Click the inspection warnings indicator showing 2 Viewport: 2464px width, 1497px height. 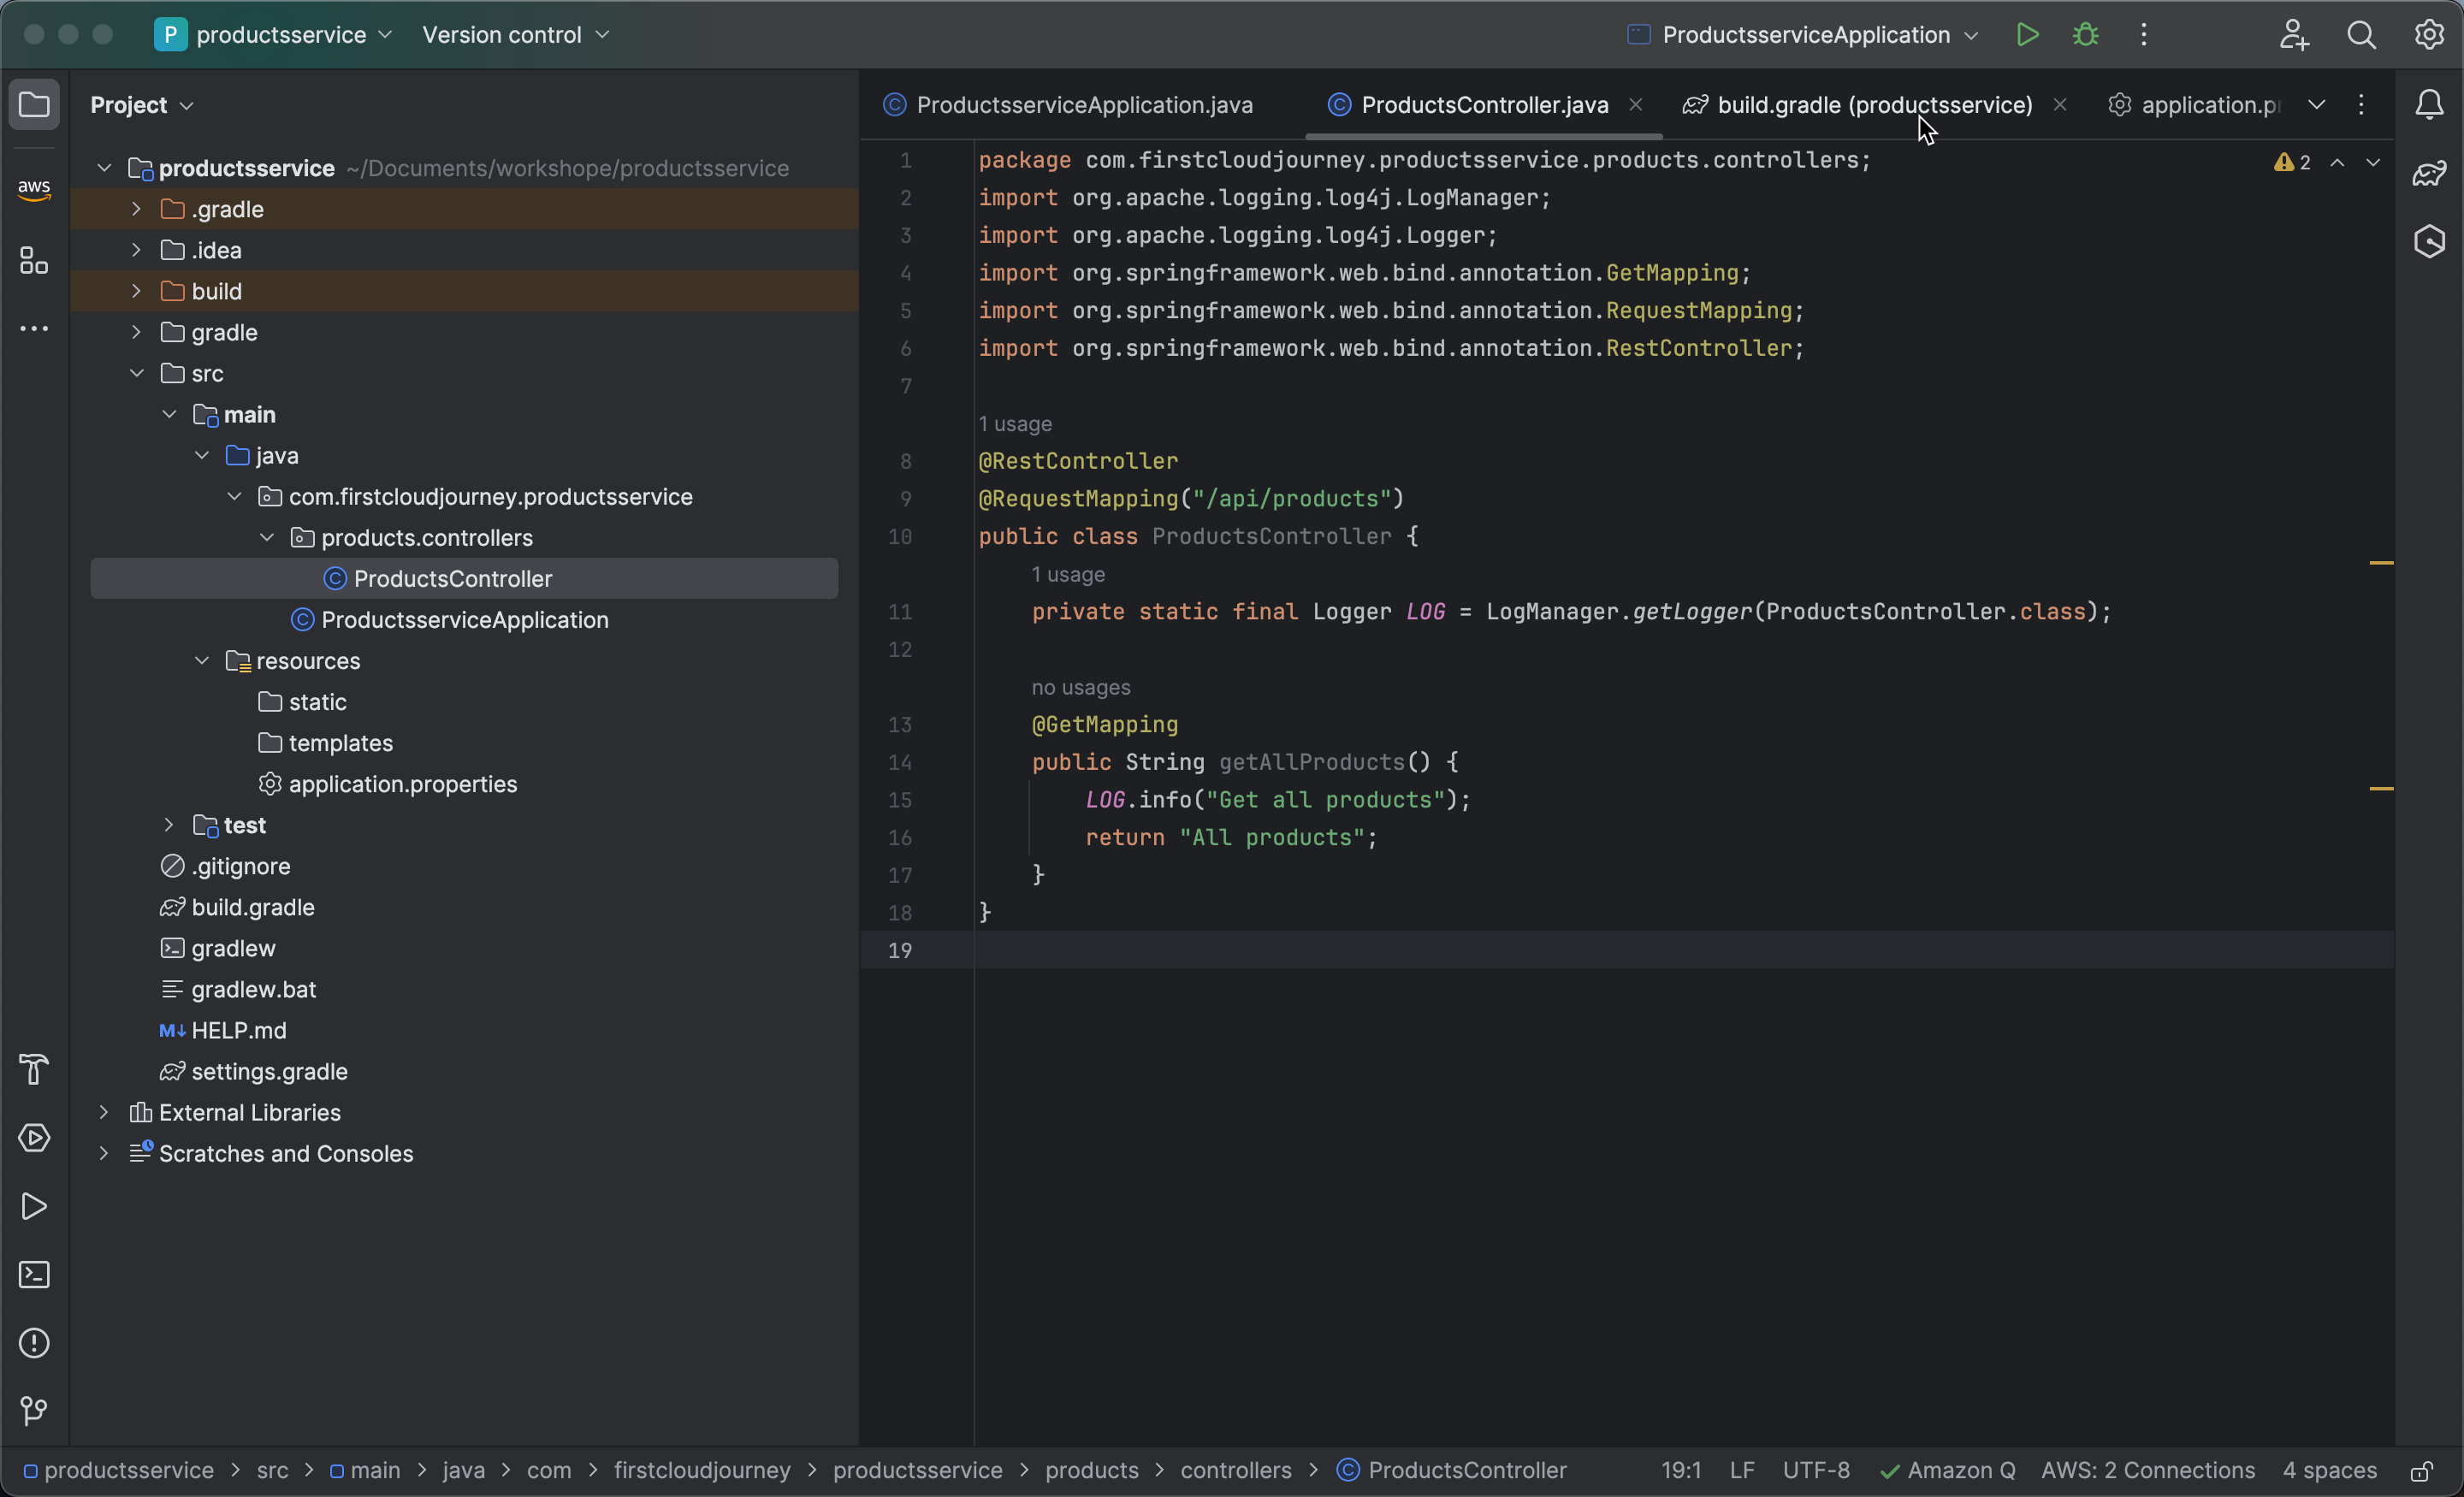click(2292, 162)
